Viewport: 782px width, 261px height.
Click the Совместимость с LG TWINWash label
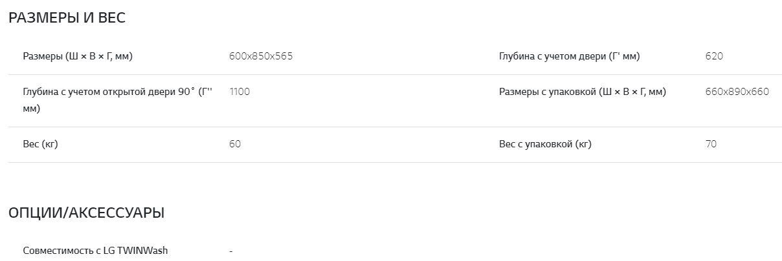pos(95,250)
